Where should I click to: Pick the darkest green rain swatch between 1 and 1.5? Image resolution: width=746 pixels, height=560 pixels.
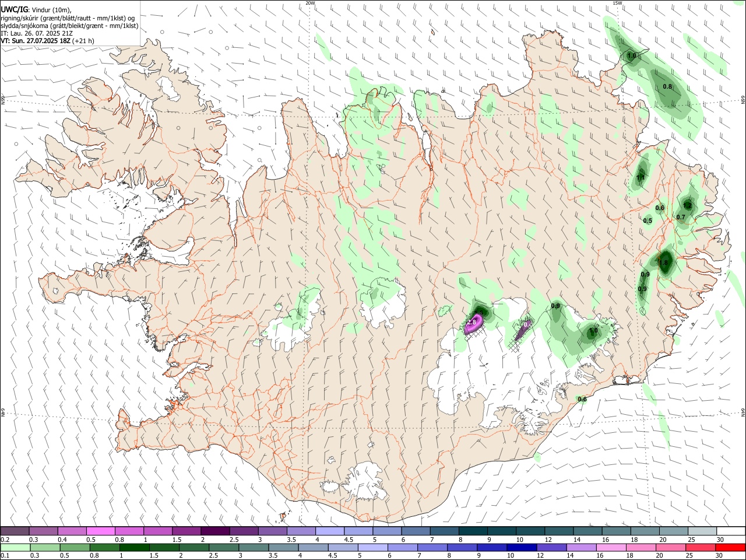click(x=134, y=547)
